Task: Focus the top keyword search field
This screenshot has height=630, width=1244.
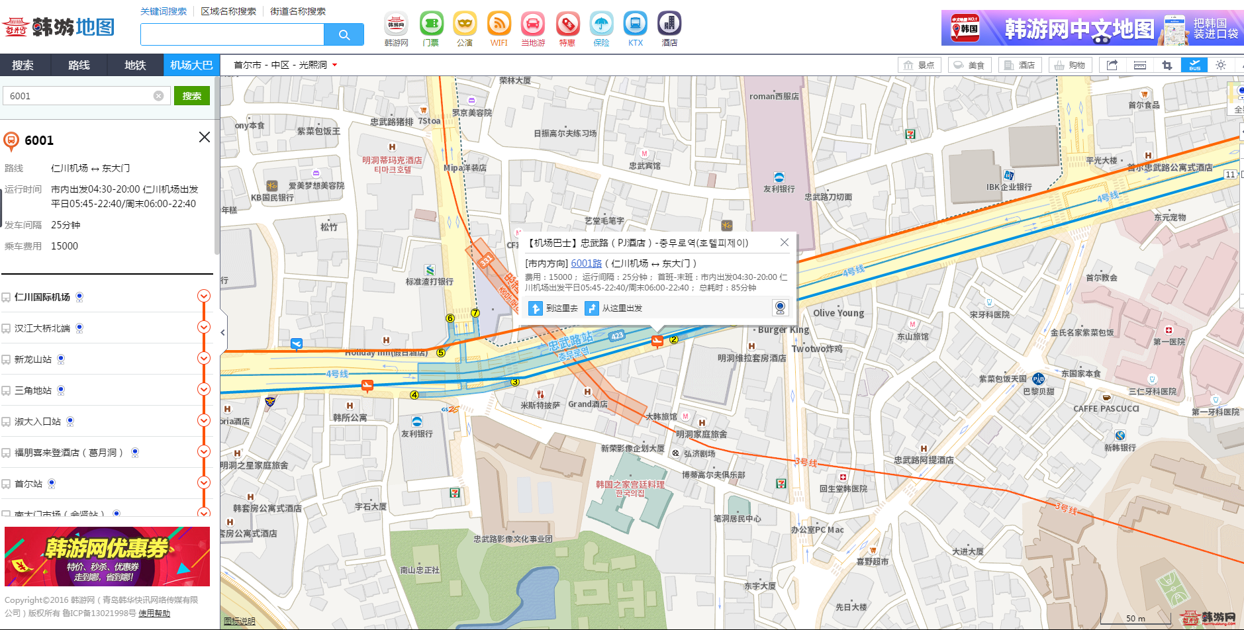Action: click(232, 34)
